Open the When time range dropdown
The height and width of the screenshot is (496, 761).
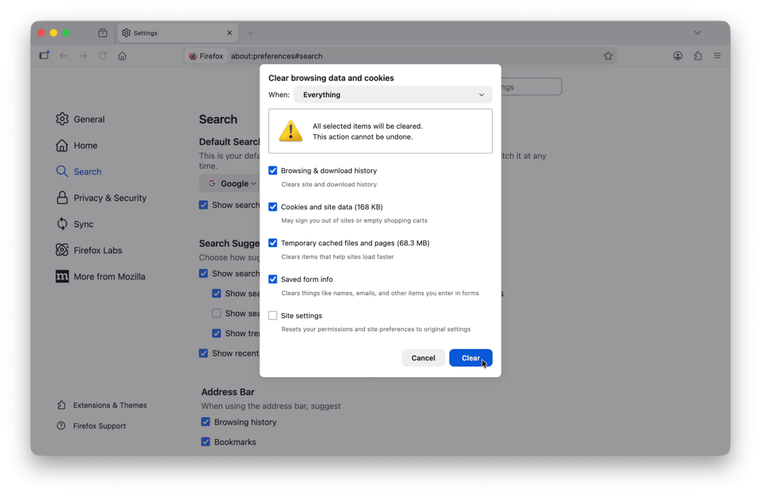click(392, 95)
